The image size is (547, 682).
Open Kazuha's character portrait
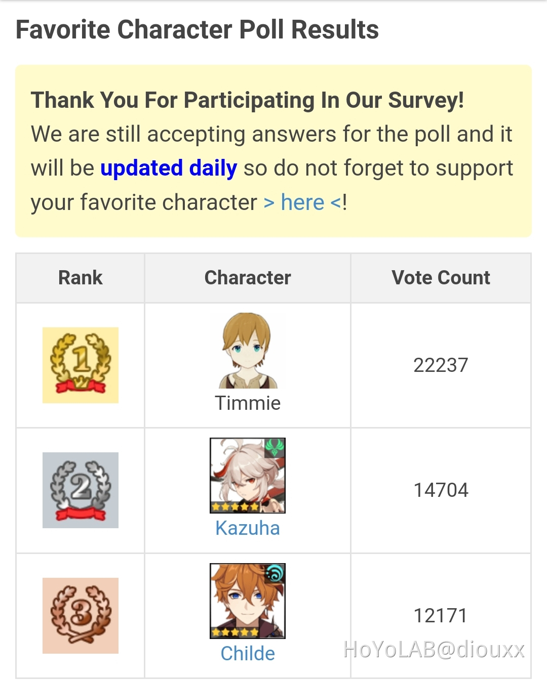[x=247, y=475]
